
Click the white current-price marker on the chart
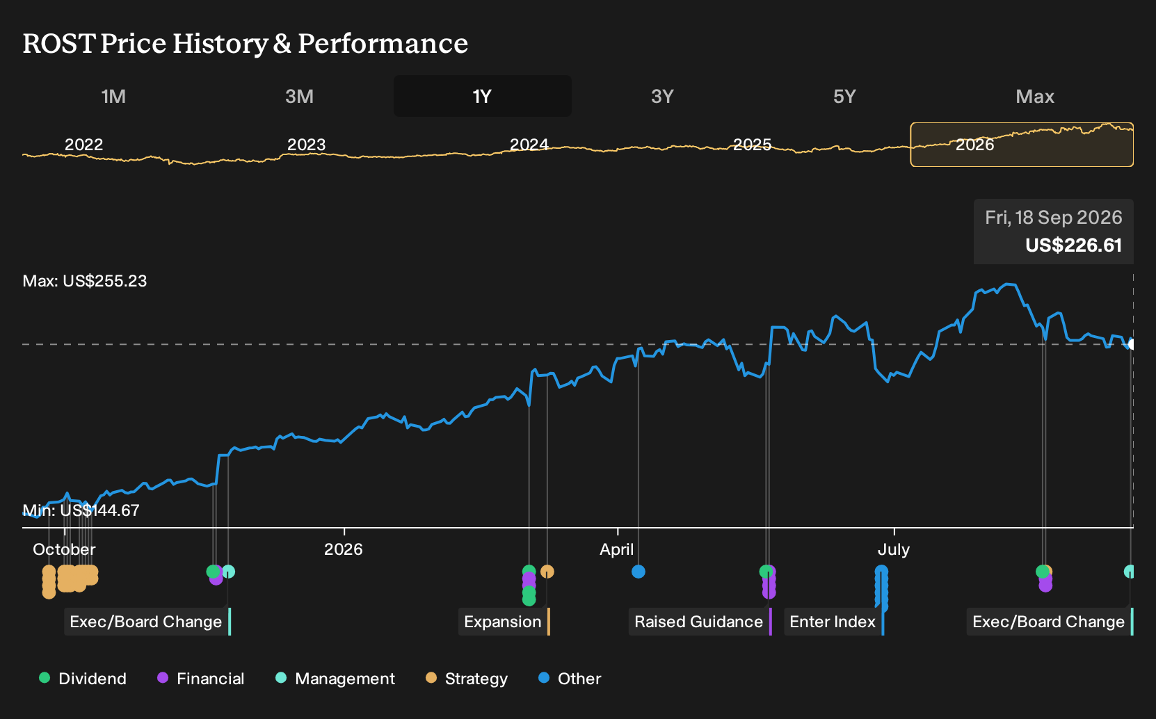tap(1131, 344)
